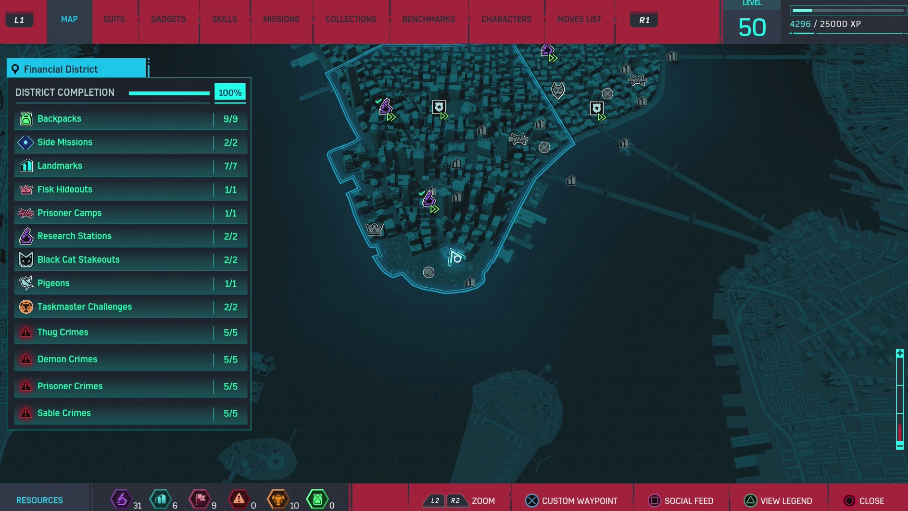Click the landmark token resource icon
This screenshot has height=511, width=908.
click(160, 499)
